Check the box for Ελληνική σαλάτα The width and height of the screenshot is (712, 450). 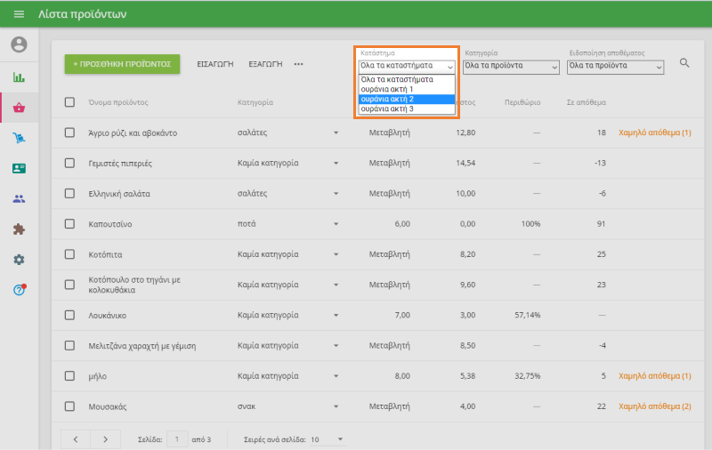coord(70,193)
